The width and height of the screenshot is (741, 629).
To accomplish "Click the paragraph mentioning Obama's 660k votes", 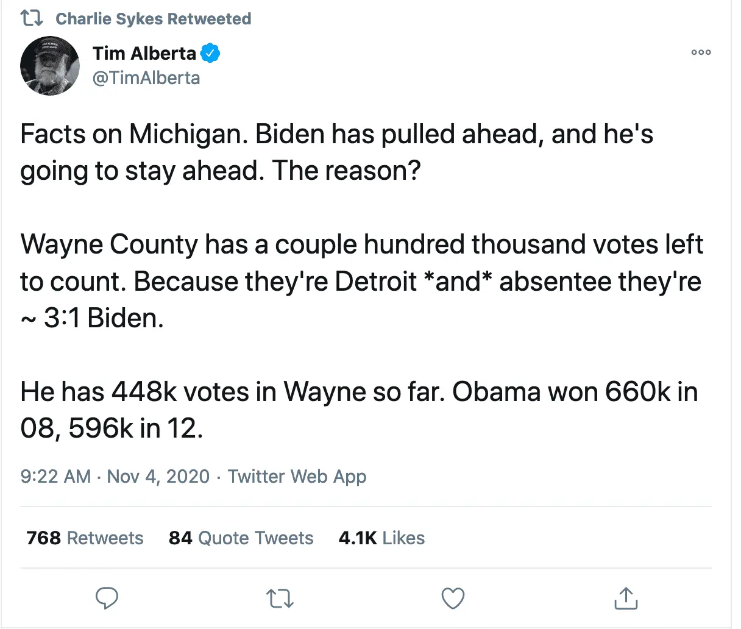I will (x=358, y=410).
